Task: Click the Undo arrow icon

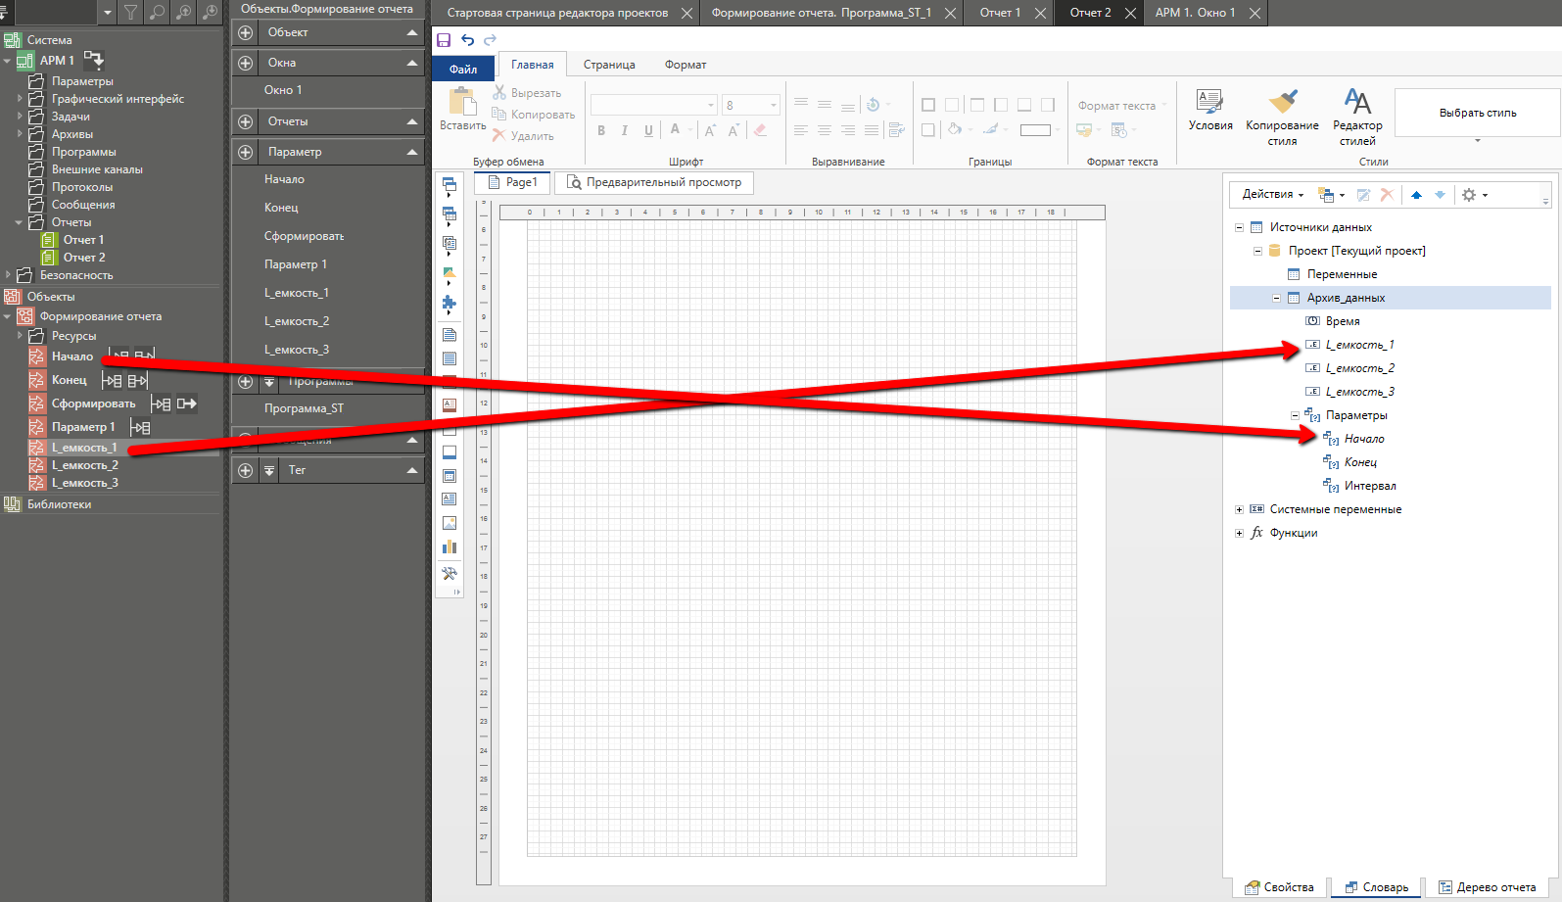Action: click(x=467, y=40)
